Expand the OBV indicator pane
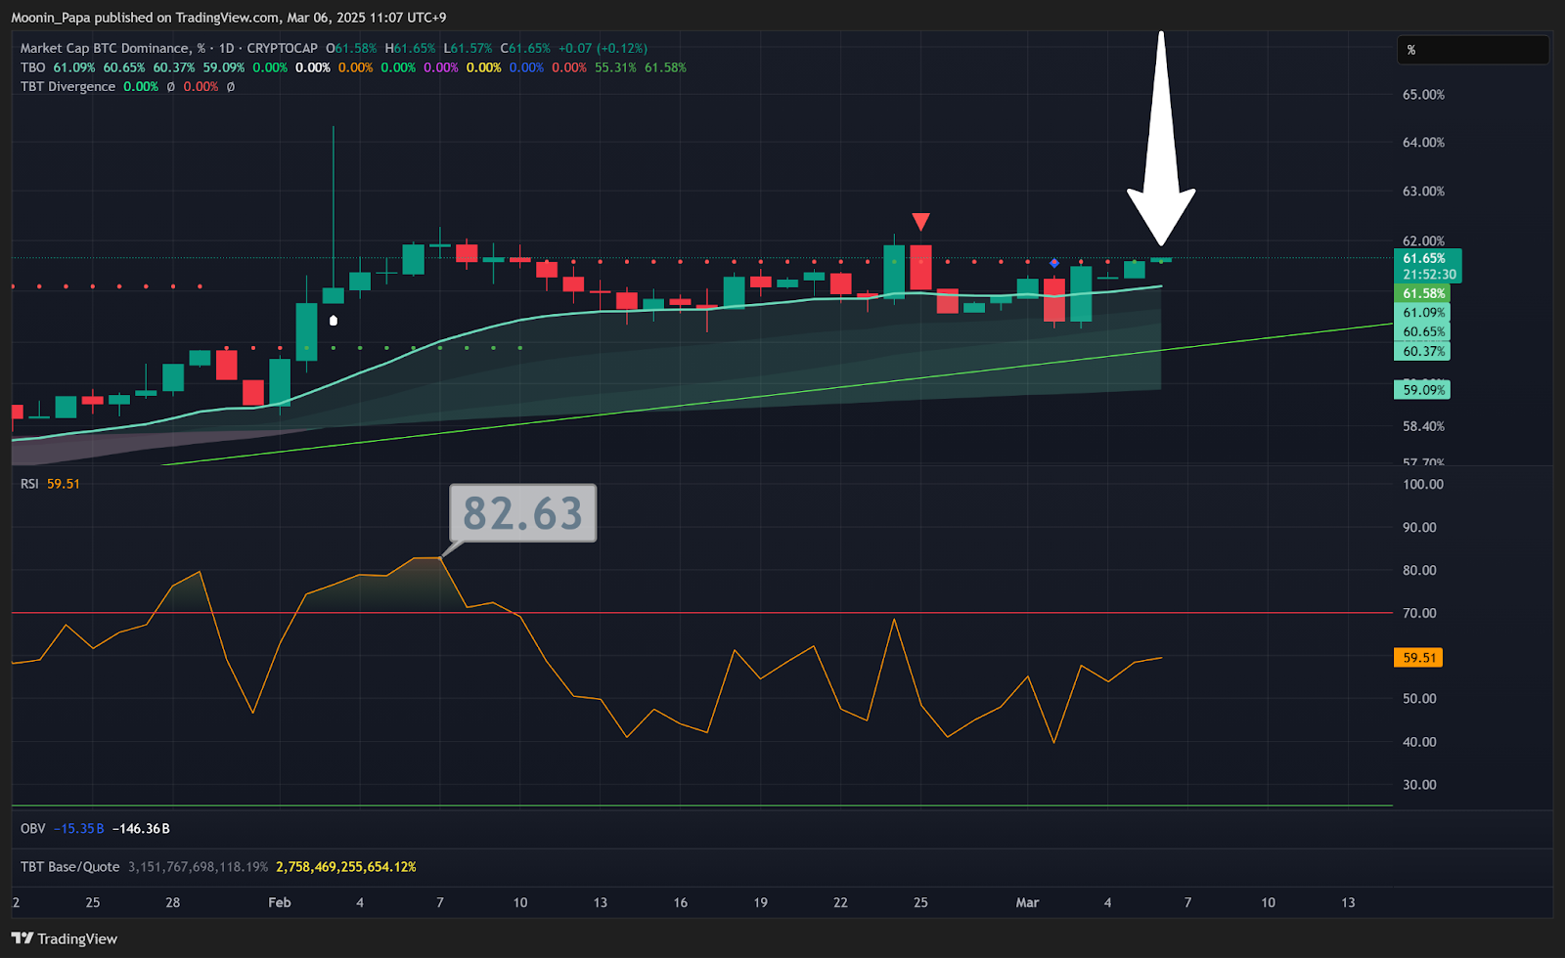The width and height of the screenshot is (1565, 958). (33, 828)
